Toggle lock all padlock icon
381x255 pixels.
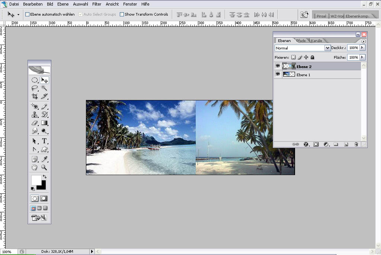pyautogui.click(x=313, y=57)
